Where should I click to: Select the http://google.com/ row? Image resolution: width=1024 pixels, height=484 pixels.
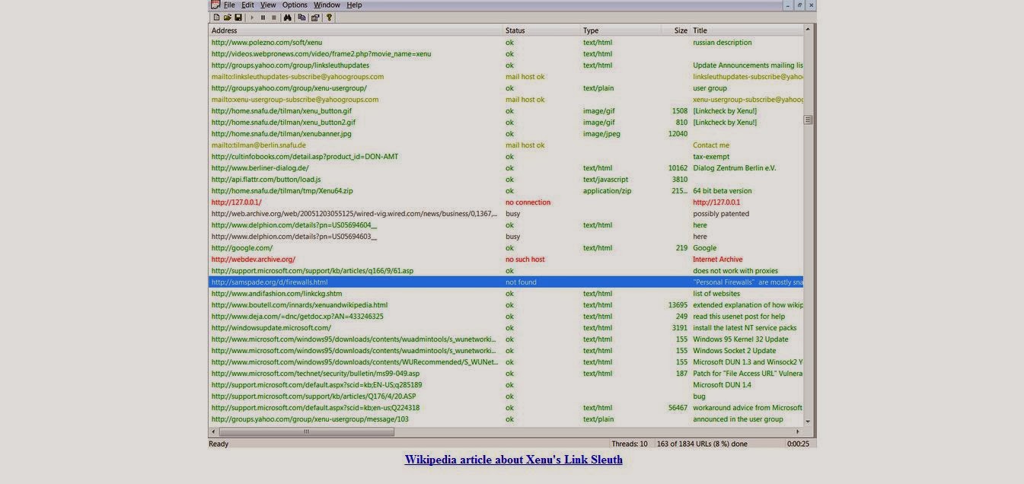[x=506, y=248]
